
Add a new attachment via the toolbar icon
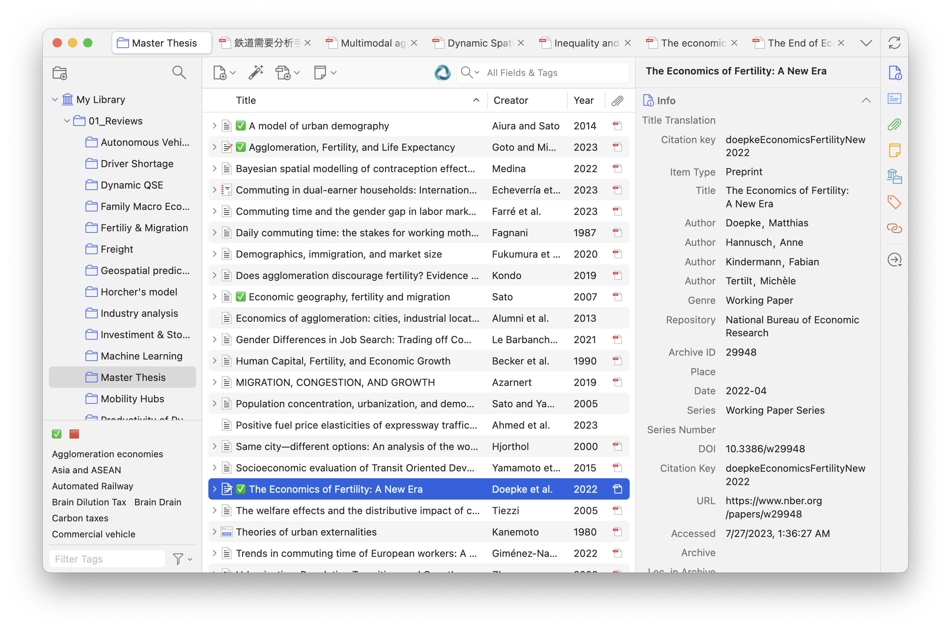point(284,73)
